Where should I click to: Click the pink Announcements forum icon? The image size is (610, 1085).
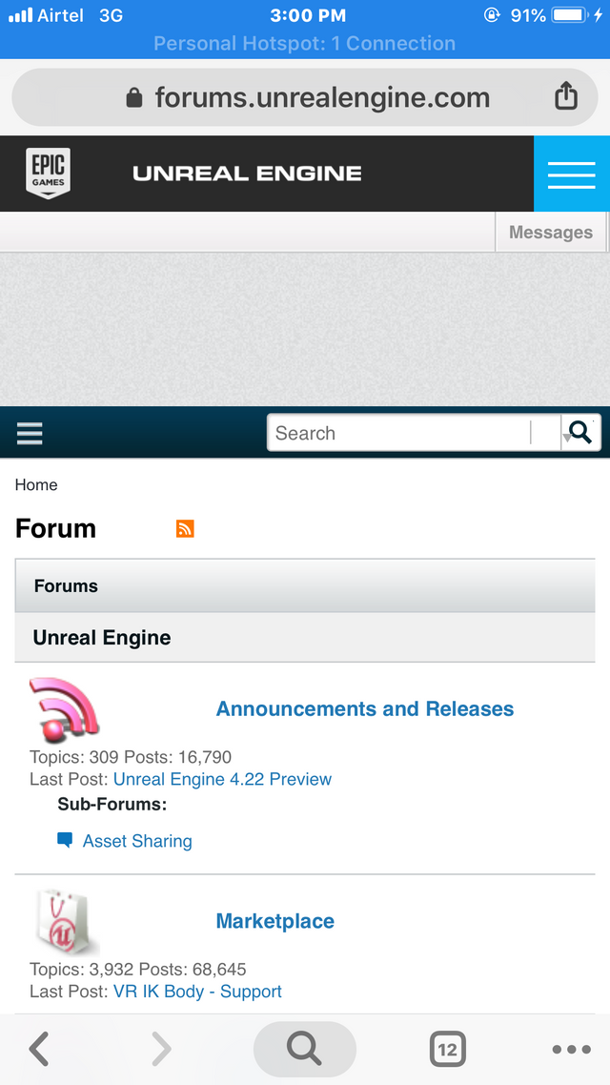pos(64,710)
